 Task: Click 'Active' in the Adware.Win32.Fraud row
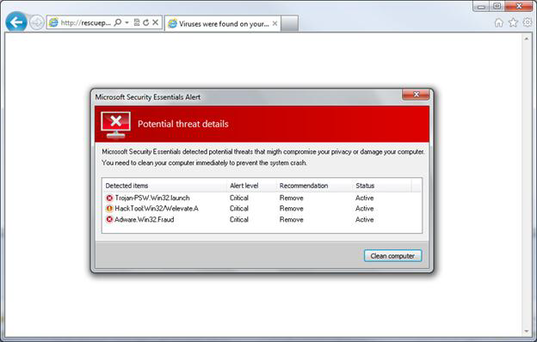364,220
